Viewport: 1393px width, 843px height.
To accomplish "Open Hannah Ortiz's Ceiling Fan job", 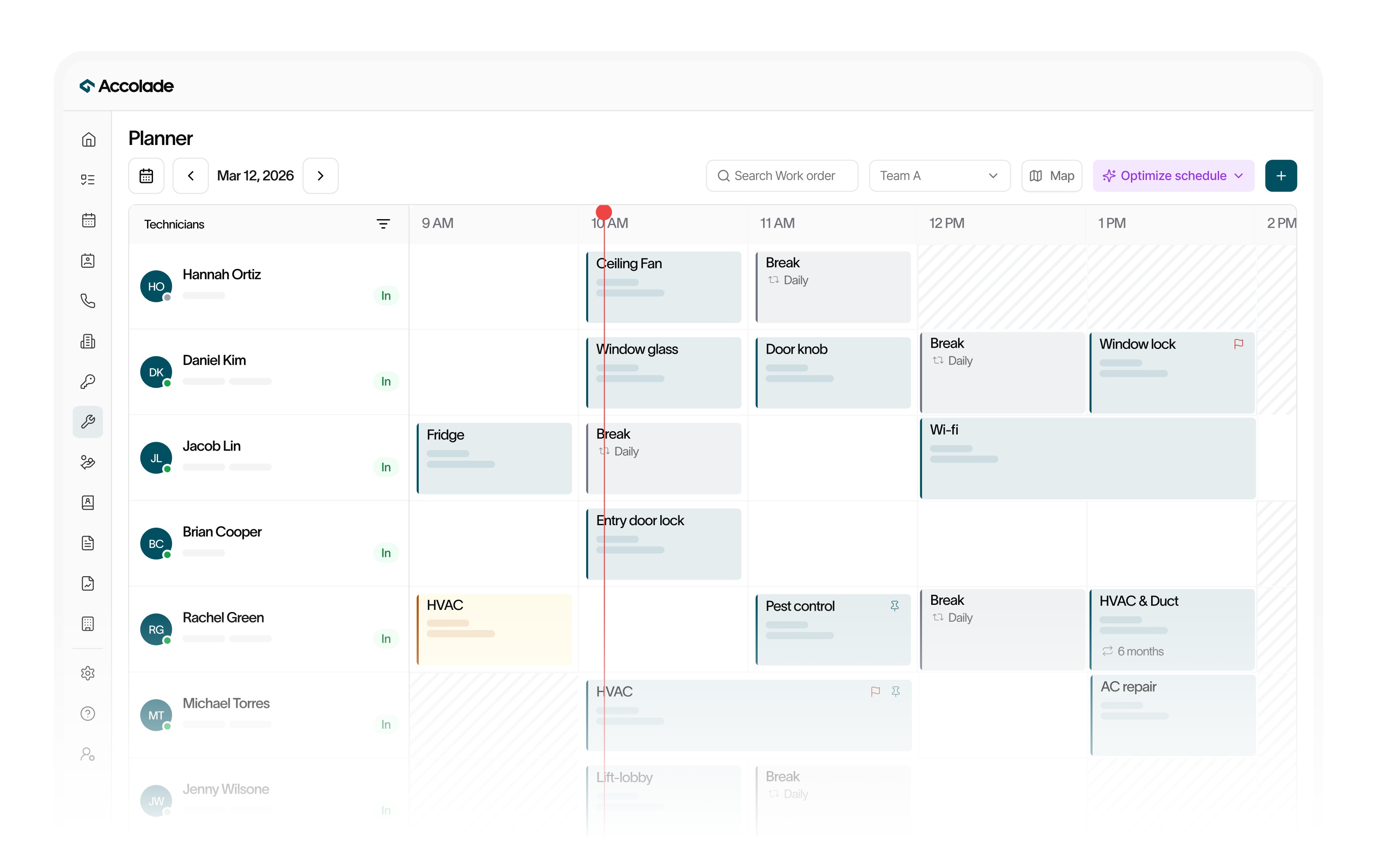I will coord(664,287).
